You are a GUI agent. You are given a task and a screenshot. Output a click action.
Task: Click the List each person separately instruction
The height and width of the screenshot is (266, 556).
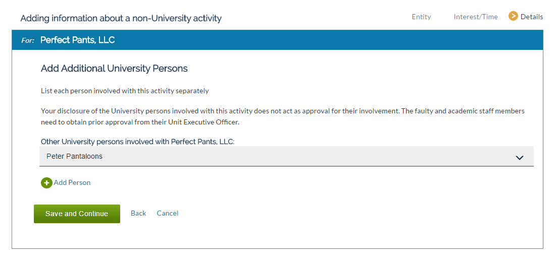(x=125, y=91)
